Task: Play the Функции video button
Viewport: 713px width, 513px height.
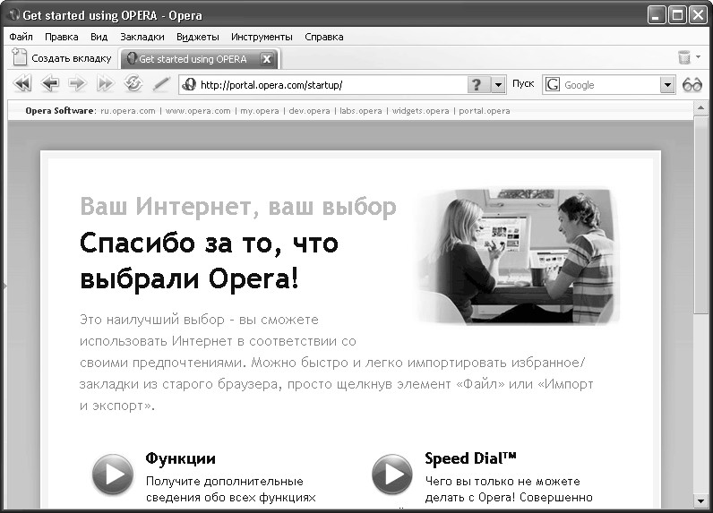Action: [x=112, y=474]
